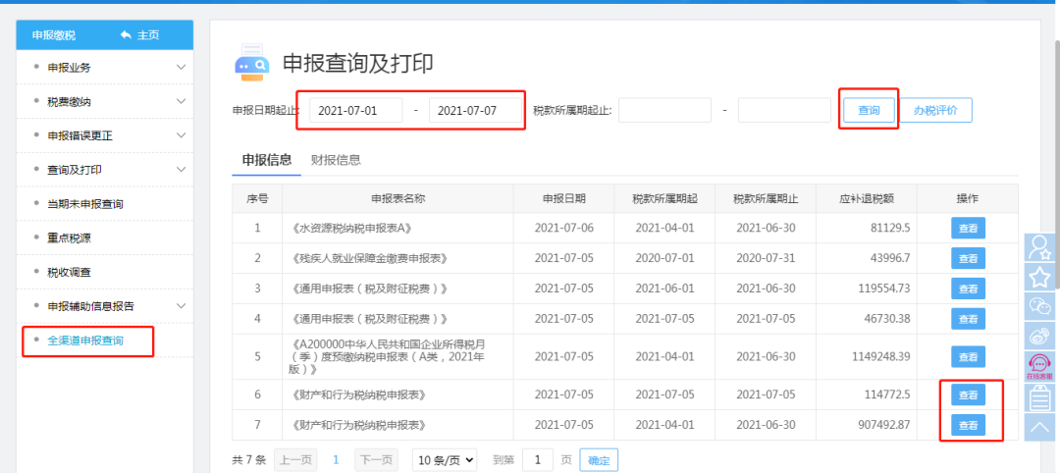Image resolution: width=1060 pixels, height=473 pixels.
Task: Expand the 申报辅助信息报告 chevron
Action: pyautogui.click(x=181, y=306)
